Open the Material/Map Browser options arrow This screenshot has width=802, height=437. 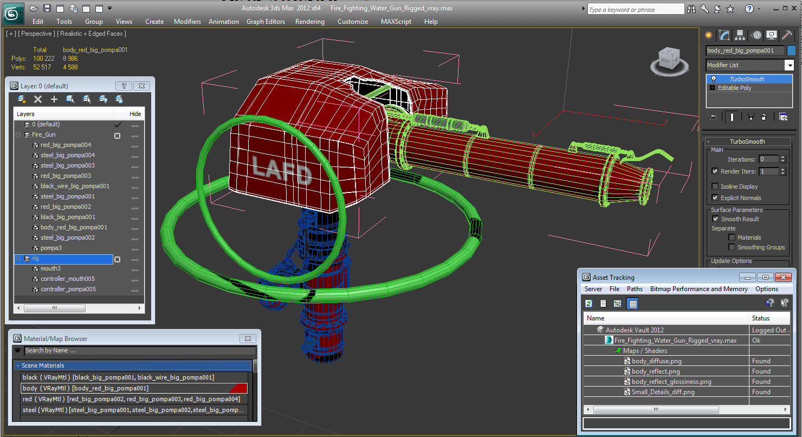(18, 351)
